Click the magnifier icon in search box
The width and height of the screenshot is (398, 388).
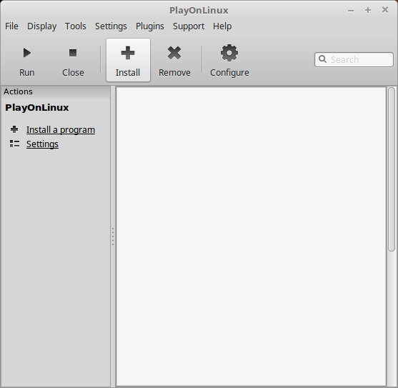322,59
